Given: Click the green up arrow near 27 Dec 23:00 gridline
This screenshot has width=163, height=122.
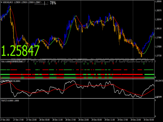Looking at the screenshot, I should (35, 63).
